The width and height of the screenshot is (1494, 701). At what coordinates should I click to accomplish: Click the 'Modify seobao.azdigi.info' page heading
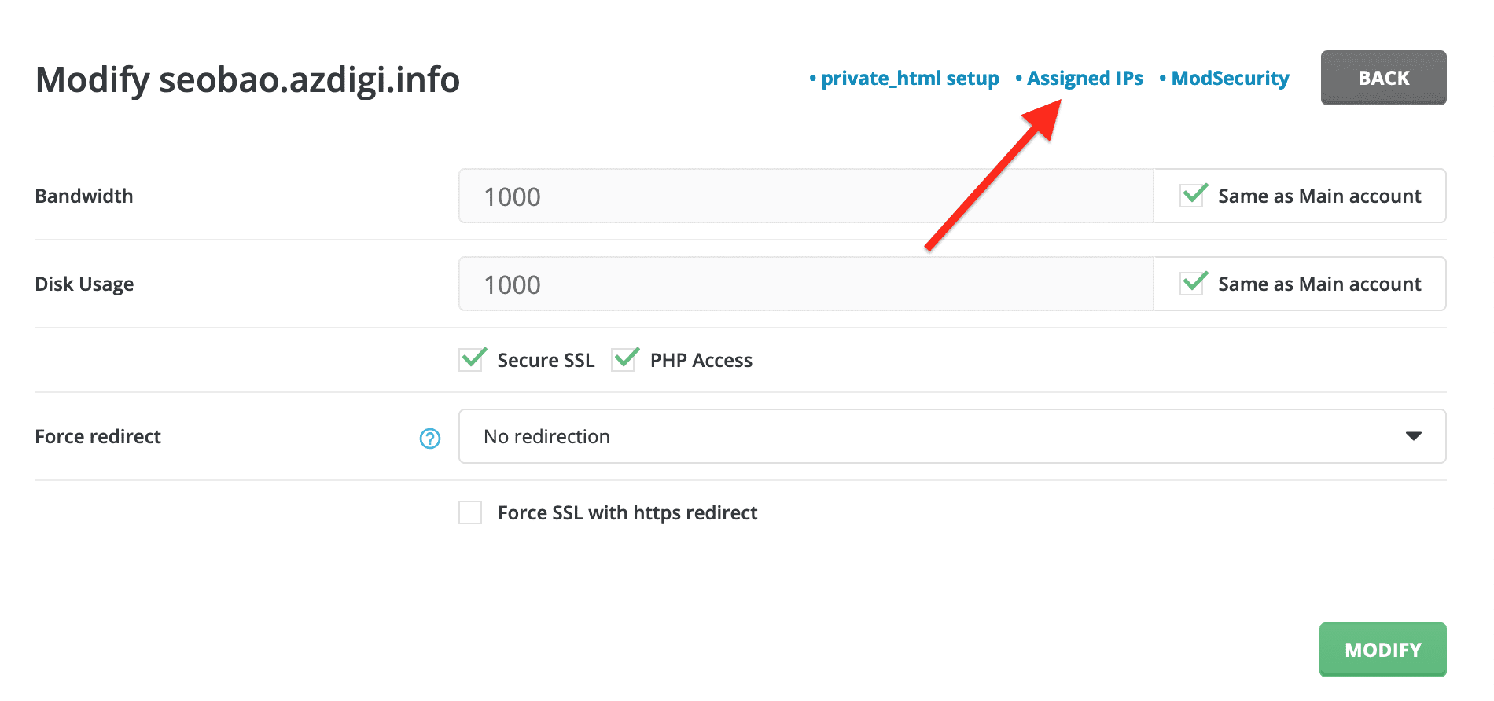248,80
